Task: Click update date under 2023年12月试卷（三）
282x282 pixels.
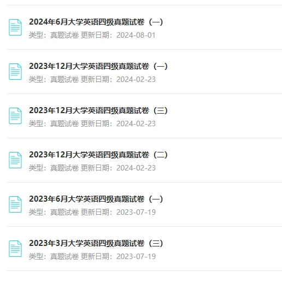Action: (136, 124)
